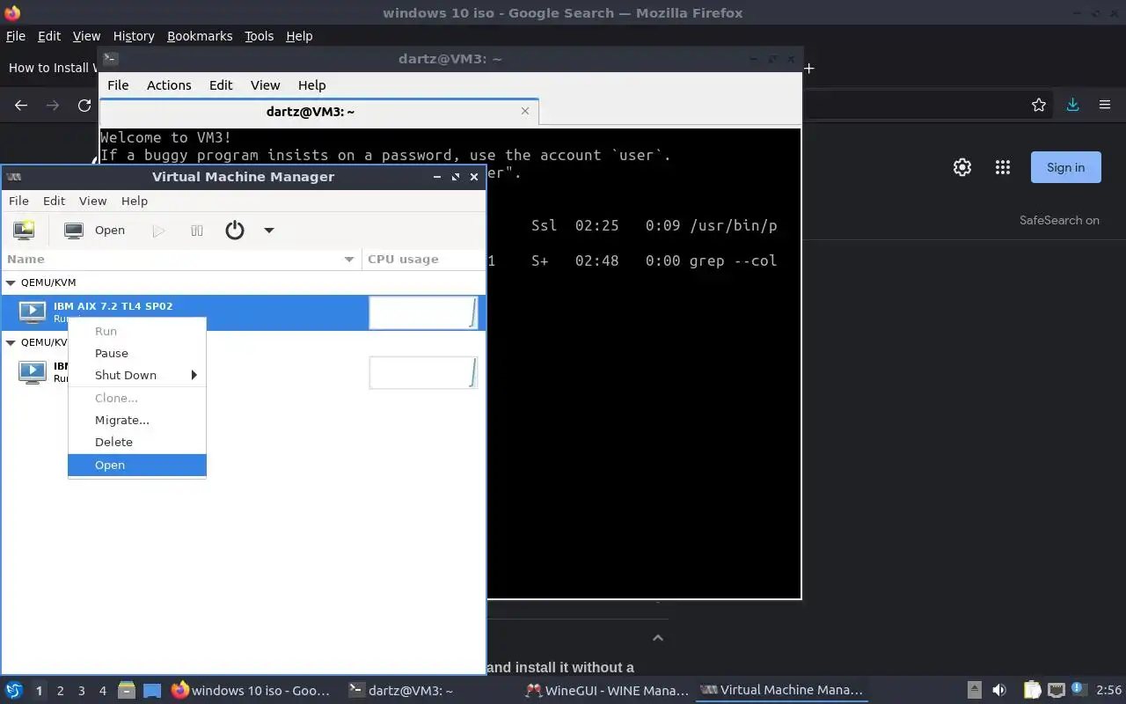Close the dartz@VM3 terminal tab
This screenshot has width=1126, height=704.
[x=525, y=111]
